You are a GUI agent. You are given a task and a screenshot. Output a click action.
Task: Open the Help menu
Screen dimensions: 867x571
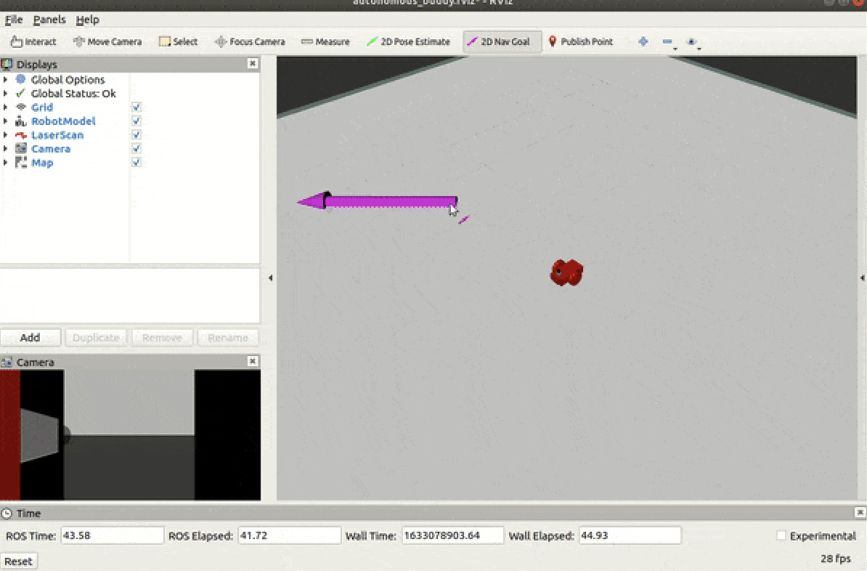tap(87, 20)
